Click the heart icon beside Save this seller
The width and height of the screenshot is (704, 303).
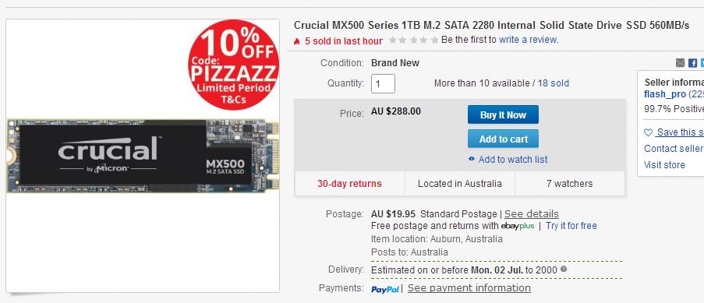coord(648,132)
